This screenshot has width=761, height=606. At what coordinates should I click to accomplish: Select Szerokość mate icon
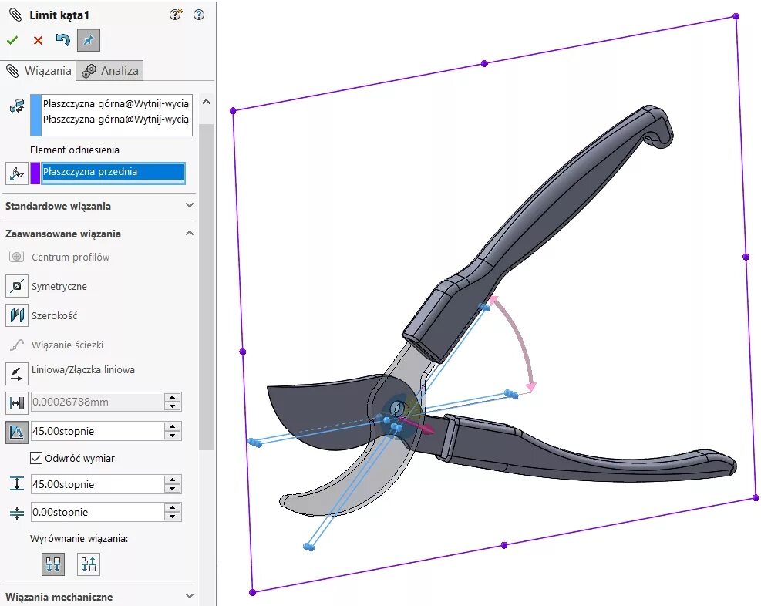click(x=17, y=315)
